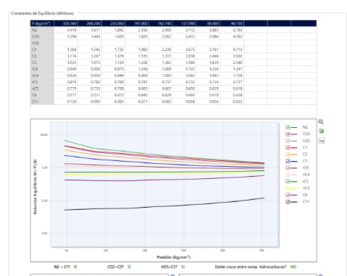Viewport: 347px width, 276px height.
Task: Open the chart zoom magnifier tool
Action: [x=321, y=122]
